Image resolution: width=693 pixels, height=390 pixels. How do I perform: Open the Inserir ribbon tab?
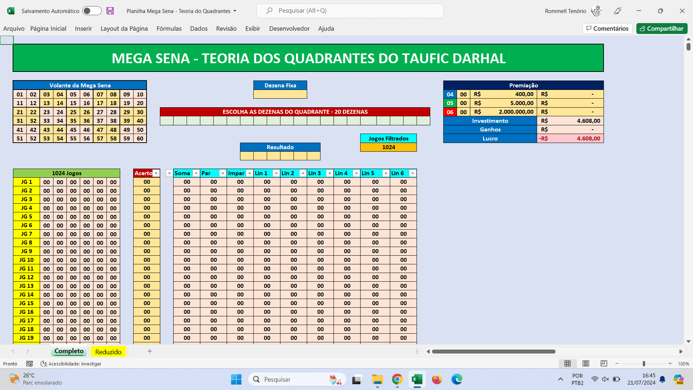click(x=83, y=29)
